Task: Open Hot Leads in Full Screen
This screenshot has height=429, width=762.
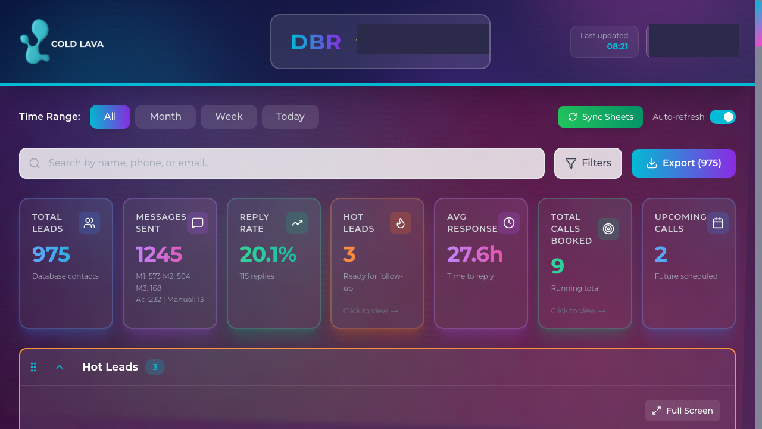Action: tap(682, 410)
